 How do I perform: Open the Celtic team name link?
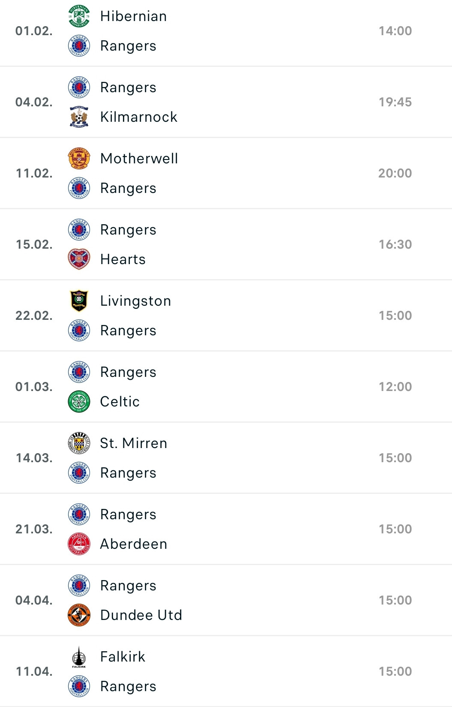point(120,401)
